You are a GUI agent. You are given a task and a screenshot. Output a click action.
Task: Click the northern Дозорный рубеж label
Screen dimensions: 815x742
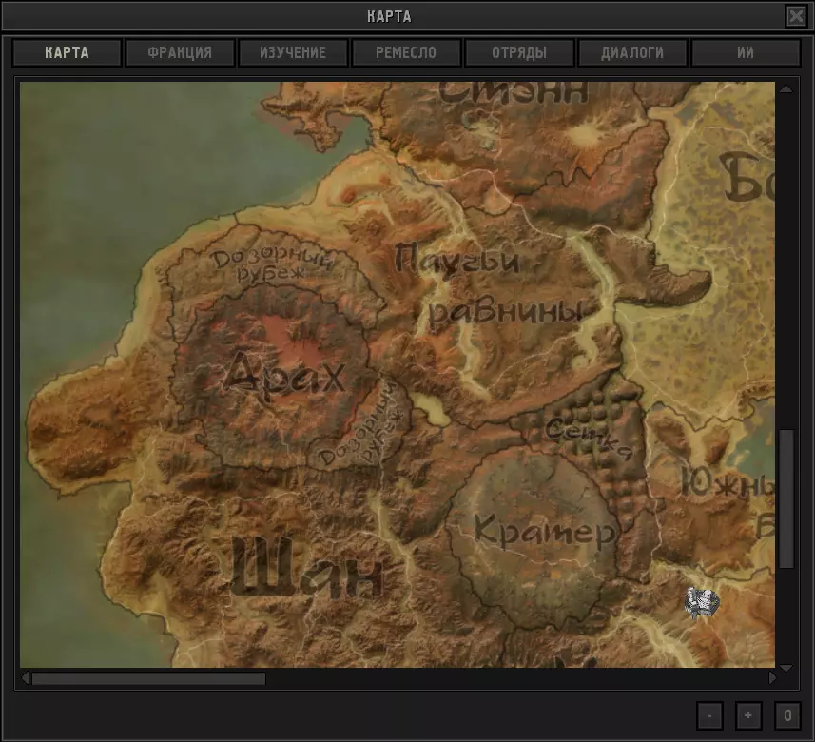(272, 264)
